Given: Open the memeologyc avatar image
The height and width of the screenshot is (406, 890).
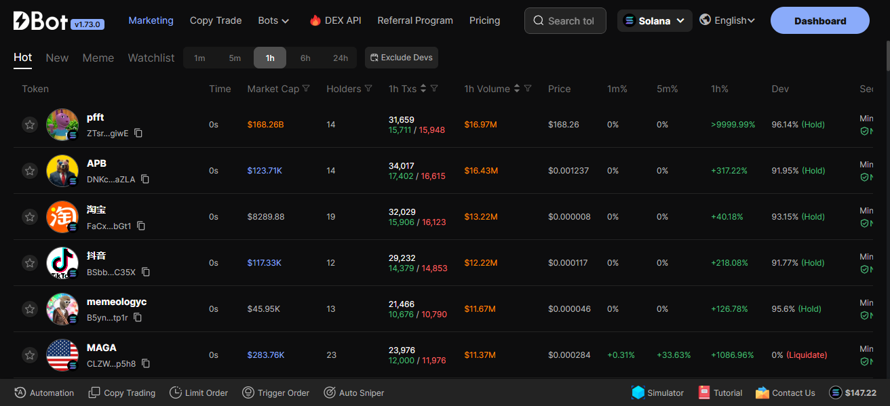Looking at the screenshot, I should [62, 309].
